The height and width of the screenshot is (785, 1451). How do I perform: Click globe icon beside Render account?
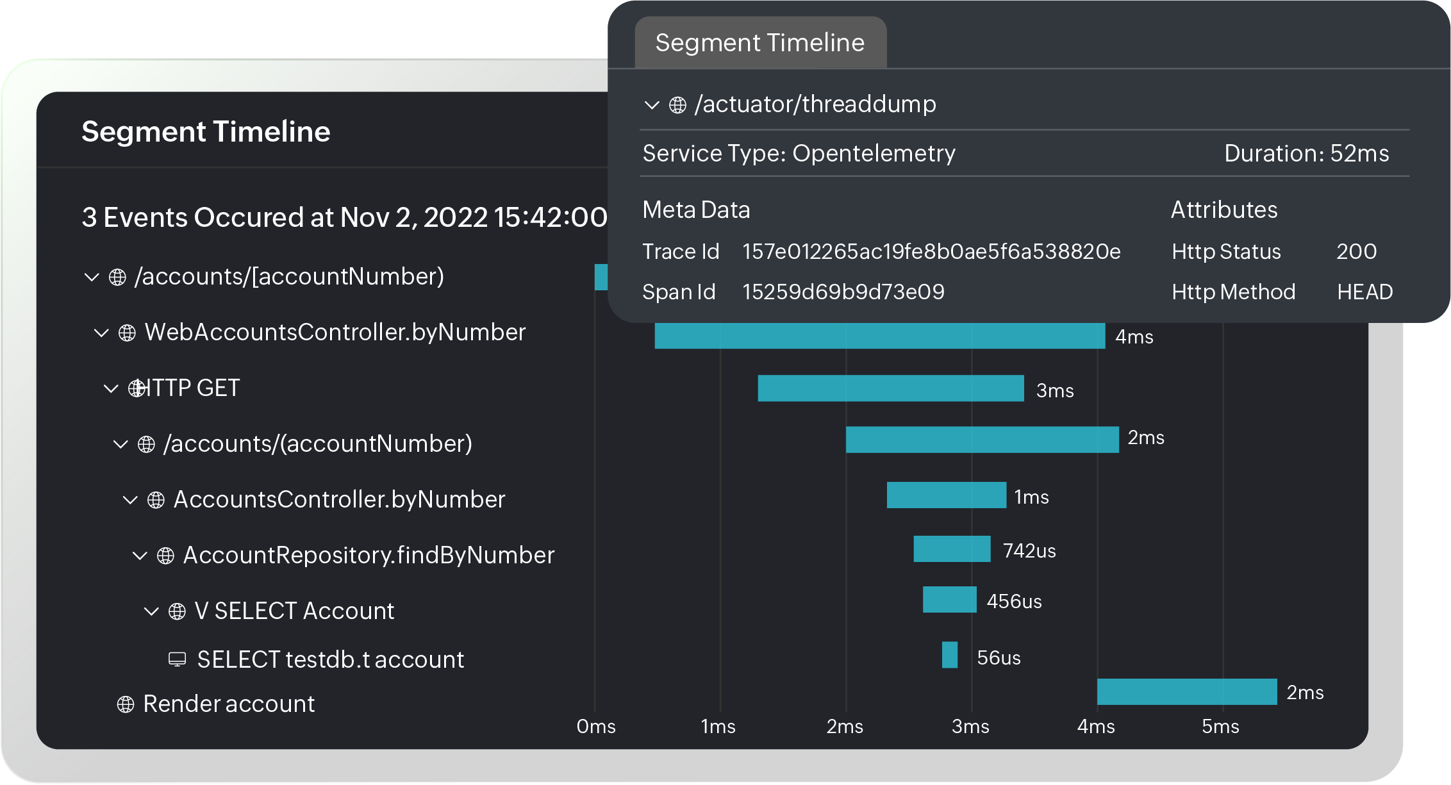pos(126,704)
